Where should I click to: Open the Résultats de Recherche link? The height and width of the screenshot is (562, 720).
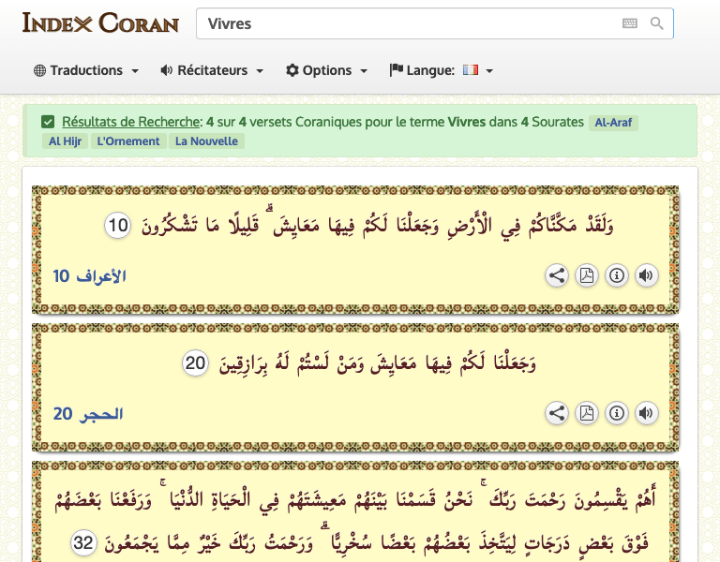131,122
